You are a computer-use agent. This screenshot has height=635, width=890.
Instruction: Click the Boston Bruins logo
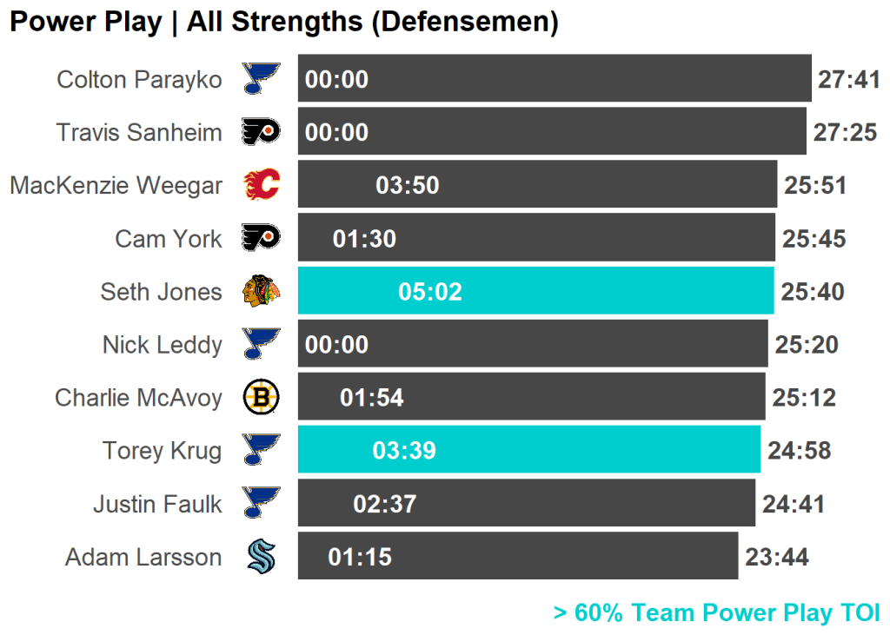click(261, 397)
